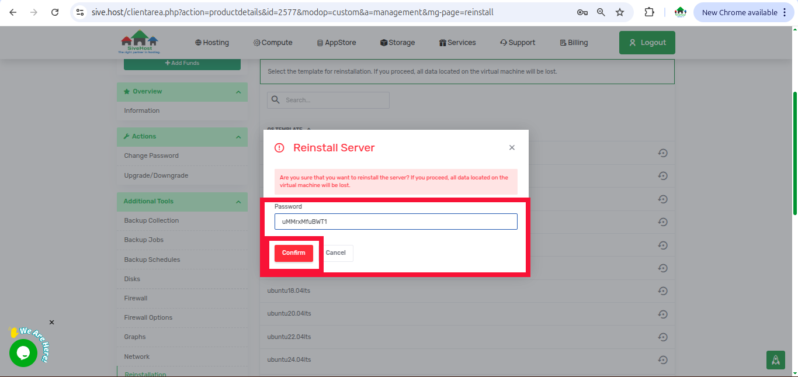Click the green rocket scroll-to-top button
798x377 pixels.
tap(776, 360)
